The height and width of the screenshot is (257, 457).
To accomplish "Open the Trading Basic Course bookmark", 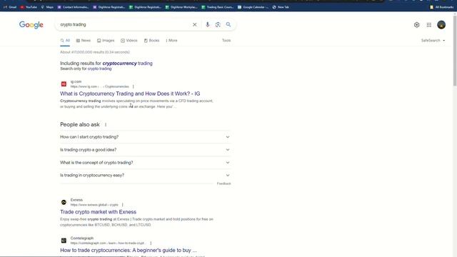I will (x=217, y=7).
